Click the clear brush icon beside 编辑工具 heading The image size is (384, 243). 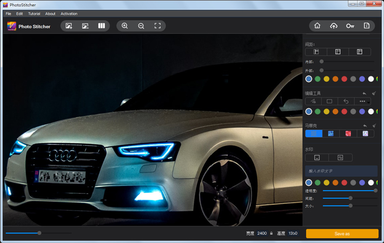[374, 93]
